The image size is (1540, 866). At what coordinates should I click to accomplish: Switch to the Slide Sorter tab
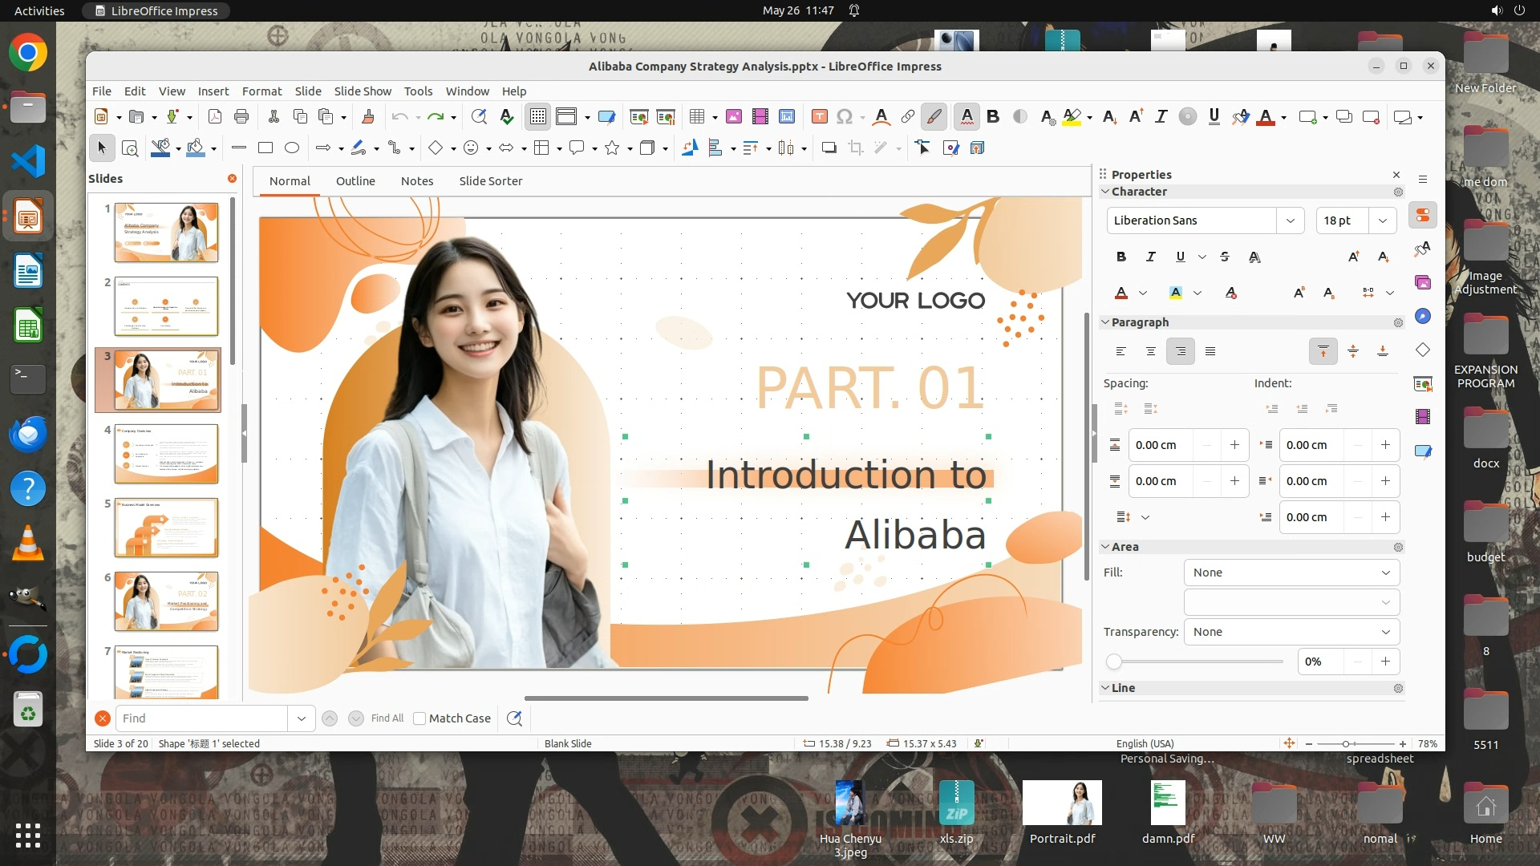[x=490, y=181]
